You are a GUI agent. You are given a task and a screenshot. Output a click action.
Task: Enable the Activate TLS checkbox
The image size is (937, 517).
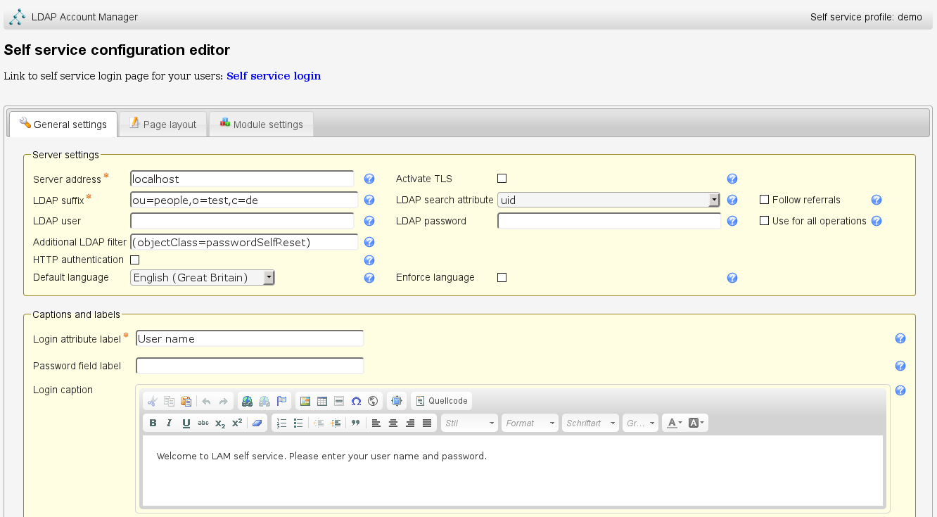[x=502, y=179]
